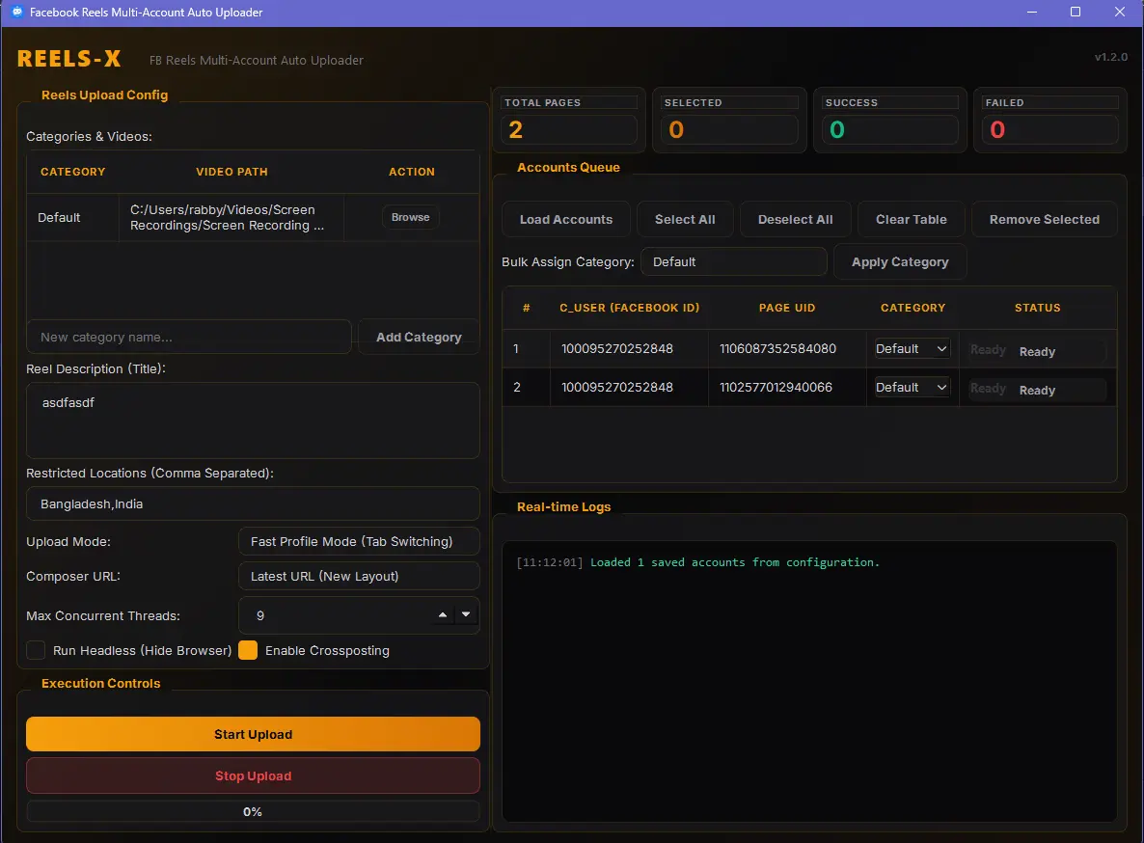Click the Restricted Locations input field

(253, 503)
